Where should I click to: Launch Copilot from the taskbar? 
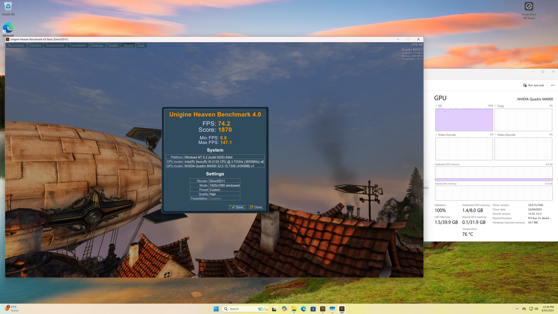pos(284,309)
